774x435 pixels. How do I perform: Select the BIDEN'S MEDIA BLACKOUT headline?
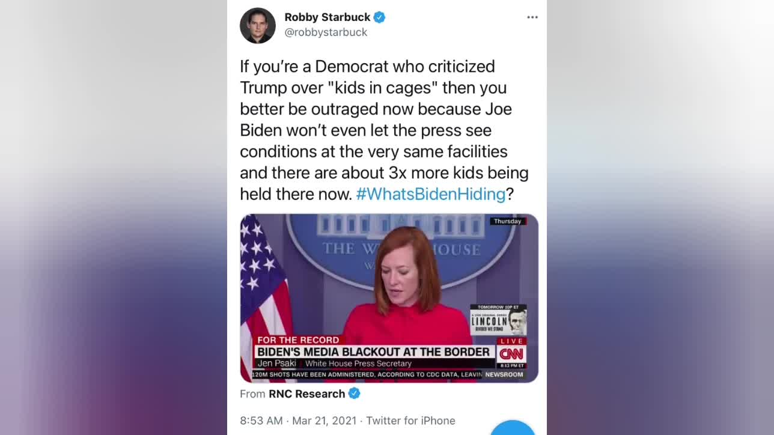374,352
